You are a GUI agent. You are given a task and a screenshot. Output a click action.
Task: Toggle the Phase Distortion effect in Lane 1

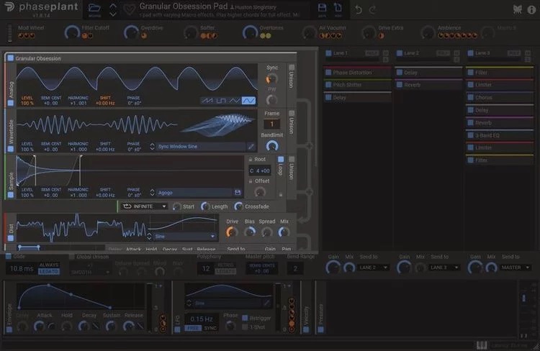(328, 72)
